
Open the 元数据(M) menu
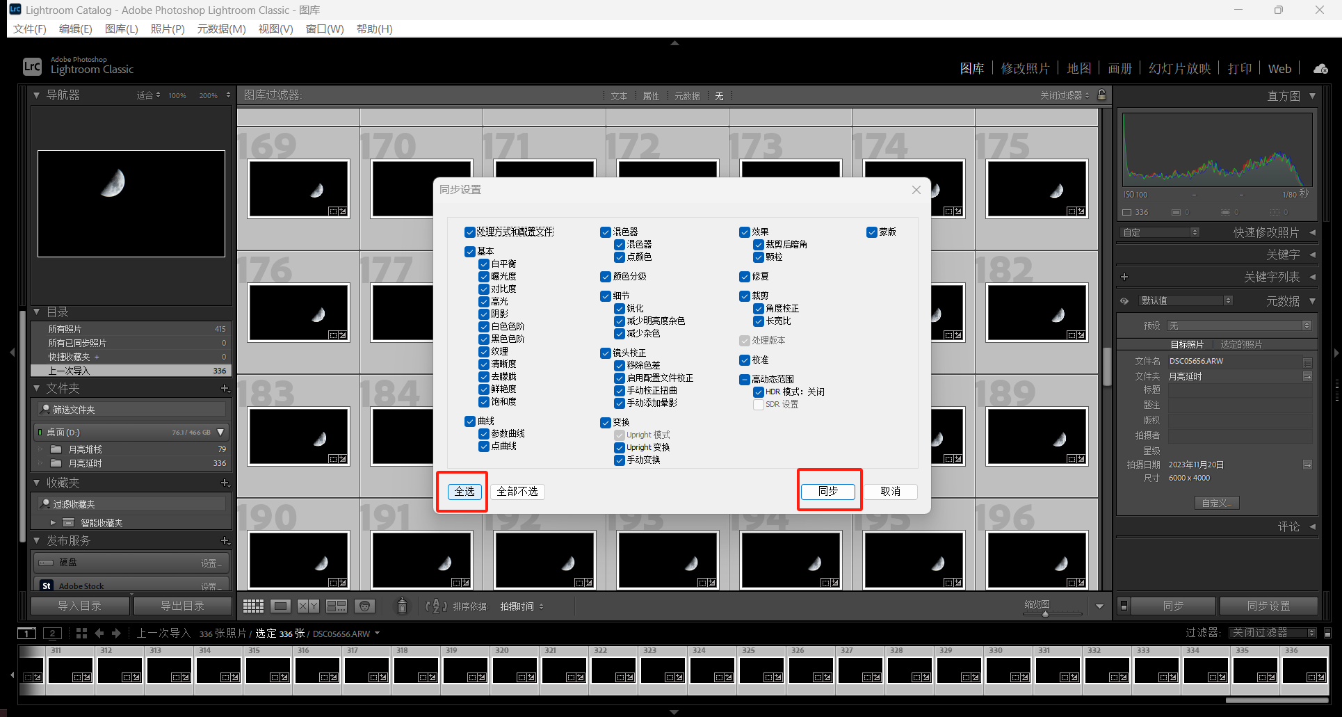[x=222, y=29]
